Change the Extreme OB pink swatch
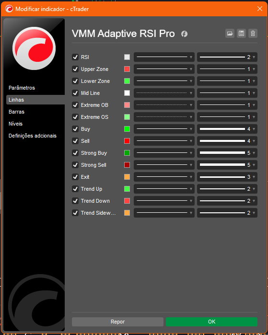Viewport: 268px width, 335px height. point(127,105)
